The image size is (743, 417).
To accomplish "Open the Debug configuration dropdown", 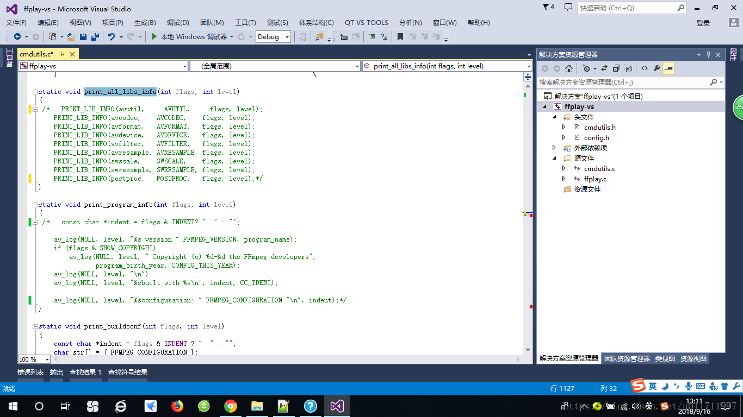I will 273,36.
